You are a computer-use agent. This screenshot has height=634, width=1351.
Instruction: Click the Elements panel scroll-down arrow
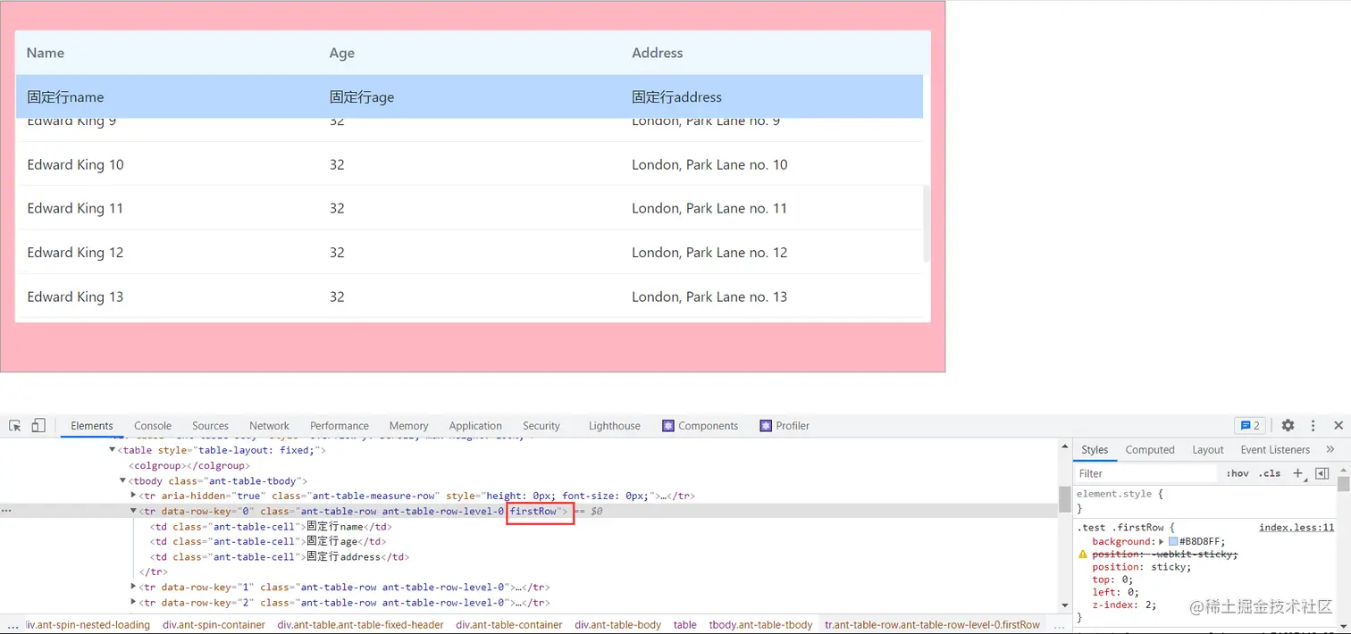click(1064, 606)
